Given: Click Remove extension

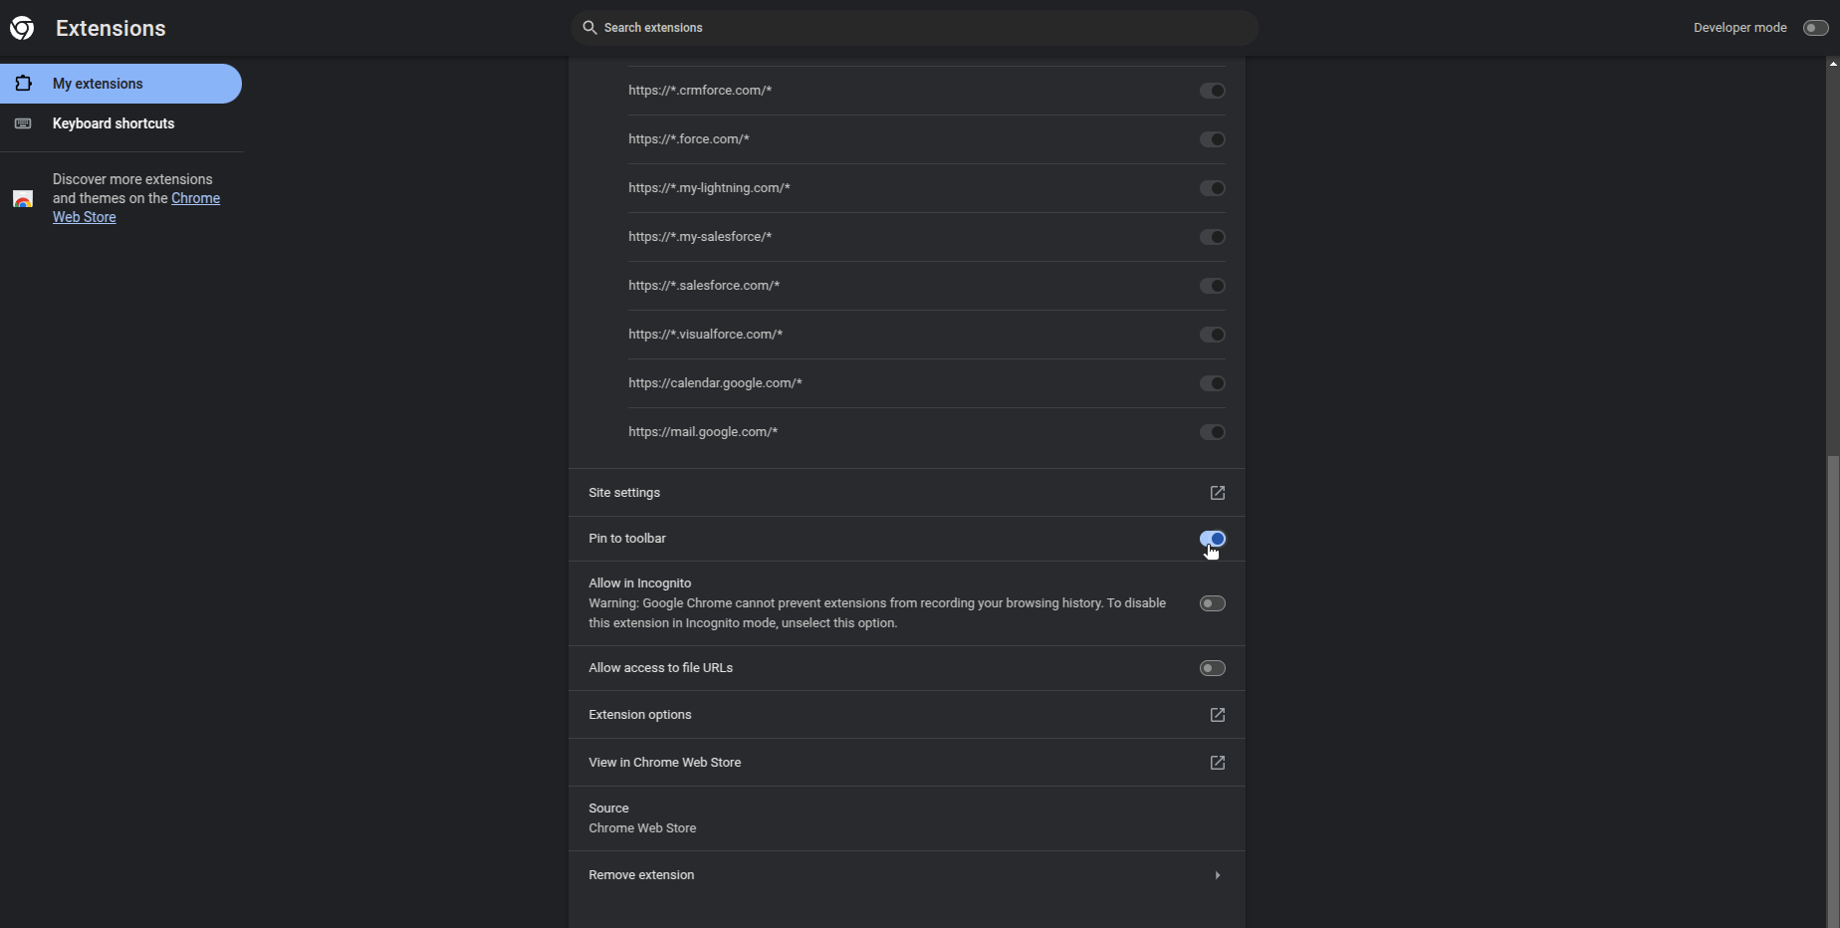Looking at the screenshot, I should coord(641,875).
